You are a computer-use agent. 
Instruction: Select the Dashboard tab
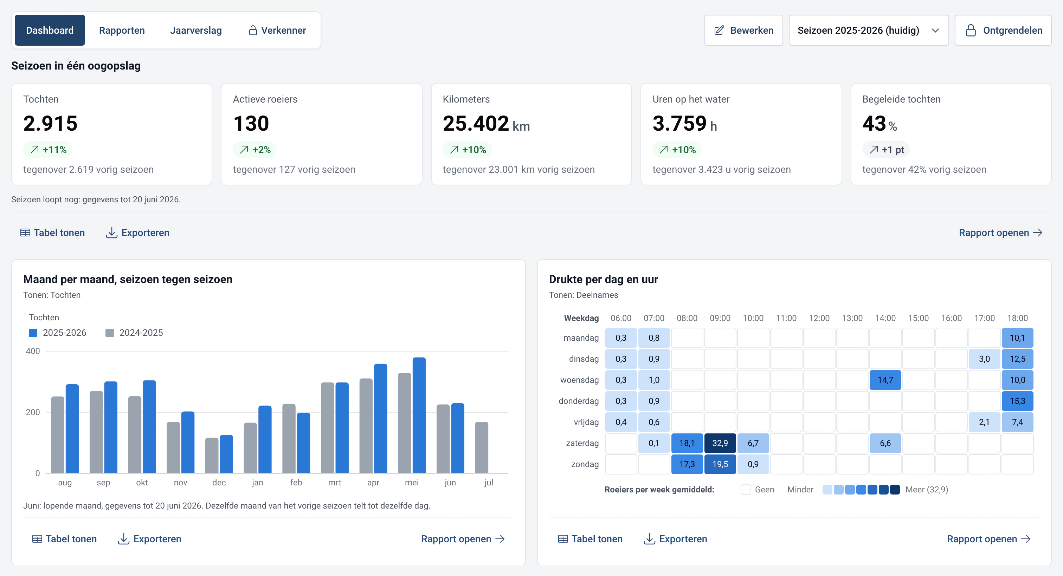point(50,31)
